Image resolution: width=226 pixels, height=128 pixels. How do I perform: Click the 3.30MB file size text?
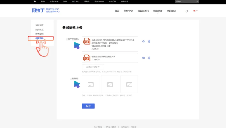[x=95, y=49]
